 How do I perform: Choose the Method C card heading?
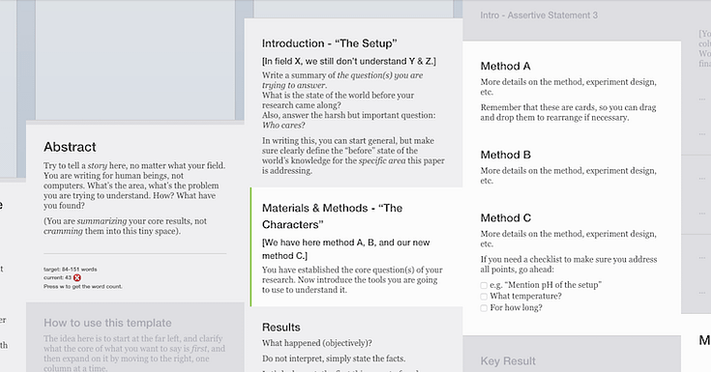[506, 218]
